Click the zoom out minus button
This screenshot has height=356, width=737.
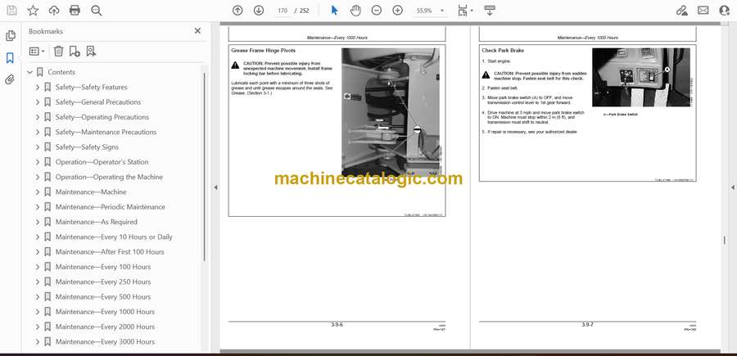tap(377, 11)
